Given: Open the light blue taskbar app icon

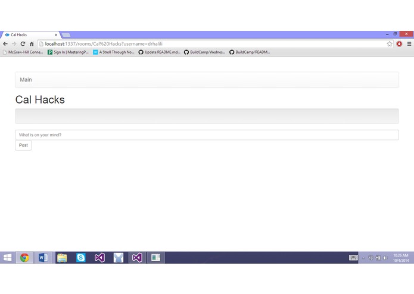Looking at the screenshot, I should [119, 258].
